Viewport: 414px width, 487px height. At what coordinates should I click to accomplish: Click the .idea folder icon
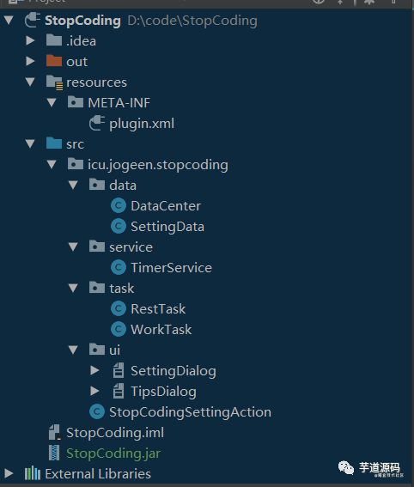(54, 40)
